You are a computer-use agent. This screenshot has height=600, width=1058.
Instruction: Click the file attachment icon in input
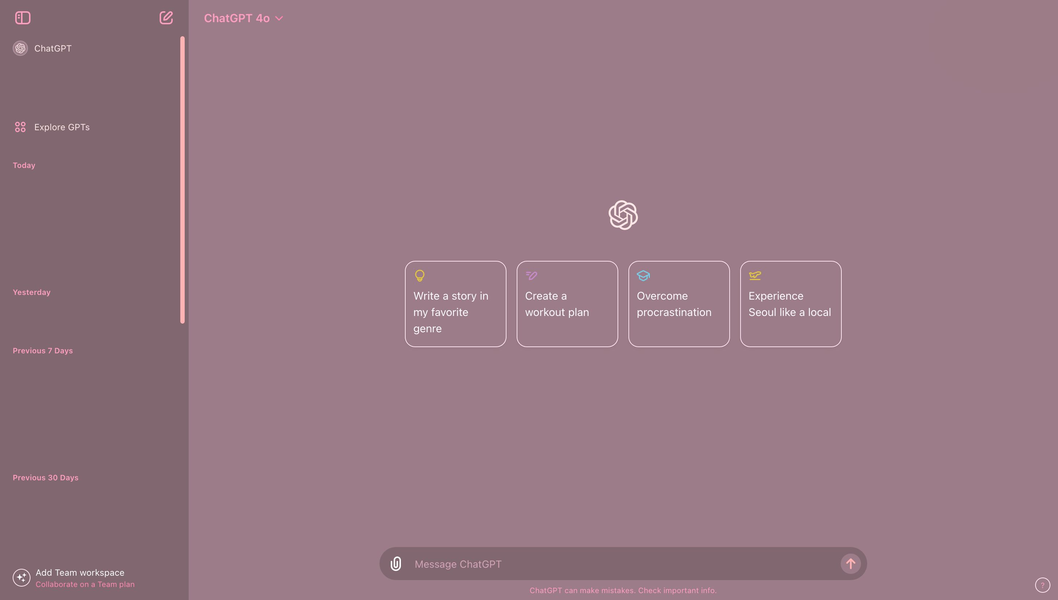click(x=396, y=564)
